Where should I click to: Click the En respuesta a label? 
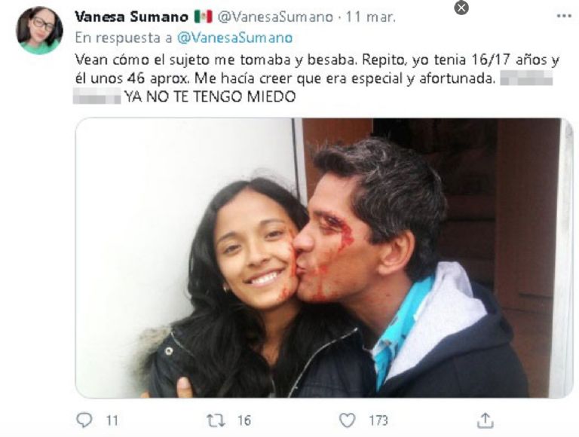tap(124, 38)
